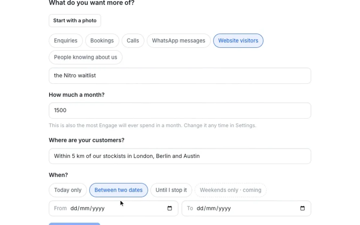Click the Engage spend limit hint text
Image resolution: width=360 pixels, height=225 pixels.
pyautogui.click(x=153, y=125)
